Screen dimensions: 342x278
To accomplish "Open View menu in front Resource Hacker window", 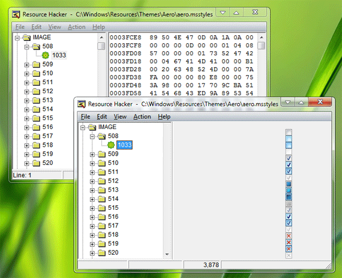I will pos(120,117).
